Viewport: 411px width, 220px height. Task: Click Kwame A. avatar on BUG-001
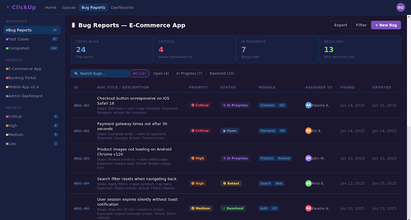click(308, 105)
